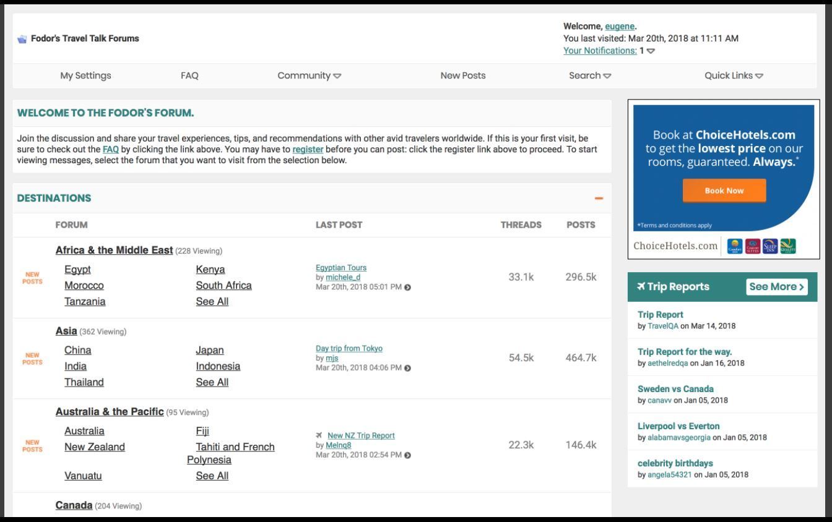The height and width of the screenshot is (522, 832).
Task: Click go-to-last-post arrow for Day trip from Tokyo
Action: coord(407,368)
